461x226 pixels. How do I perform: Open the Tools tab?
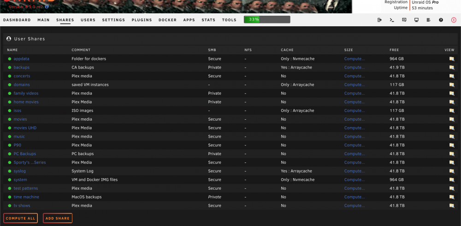point(229,20)
